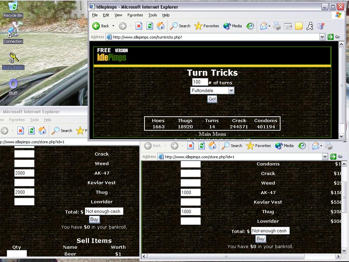Image resolution: width=349 pixels, height=262 pixels.
Task: Click the AIM running man toolbar icon
Action: point(309,26)
